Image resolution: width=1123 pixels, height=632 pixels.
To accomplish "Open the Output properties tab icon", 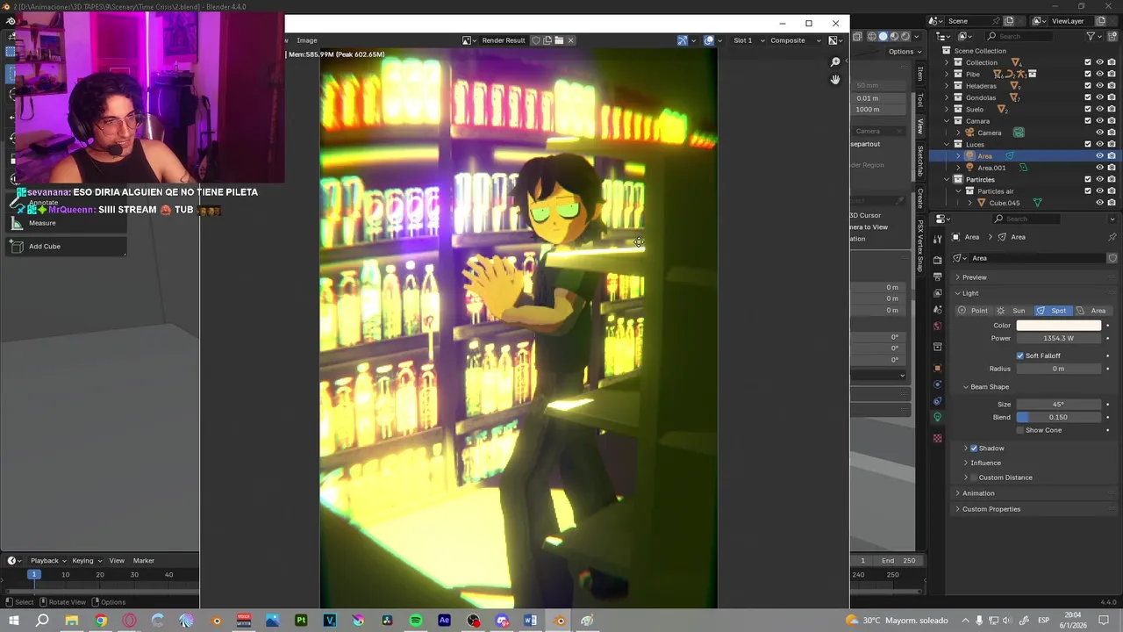I will click(x=937, y=276).
